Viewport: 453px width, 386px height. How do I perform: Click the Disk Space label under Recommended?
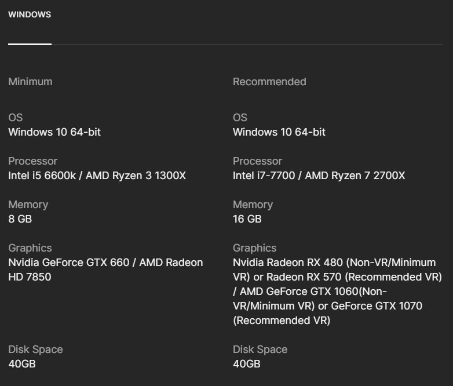(260, 349)
